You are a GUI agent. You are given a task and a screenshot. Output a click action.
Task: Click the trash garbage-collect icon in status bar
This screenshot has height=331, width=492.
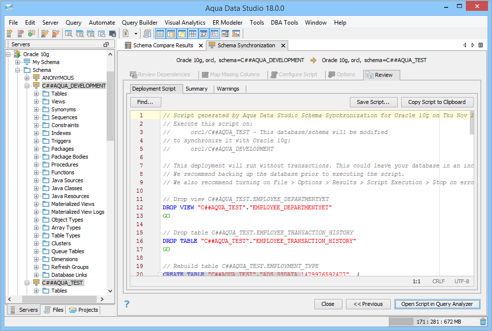pyautogui.click(x=483, y=322)
